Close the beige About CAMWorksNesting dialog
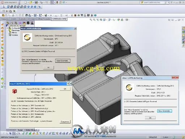Viewport: 185px width, 139px height. pos(75,28)
